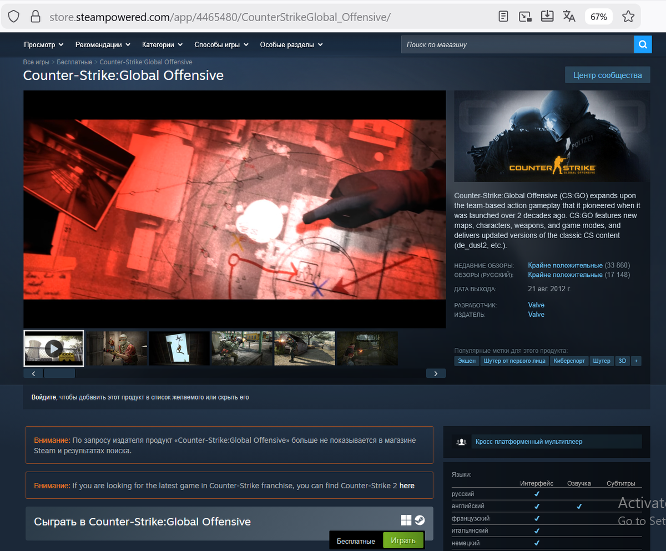Viewport: 666px width, 551px height.
Task: Click the release date 21 авг. 2012 г.
Action: pyautogui.click(x=549, y=289)
